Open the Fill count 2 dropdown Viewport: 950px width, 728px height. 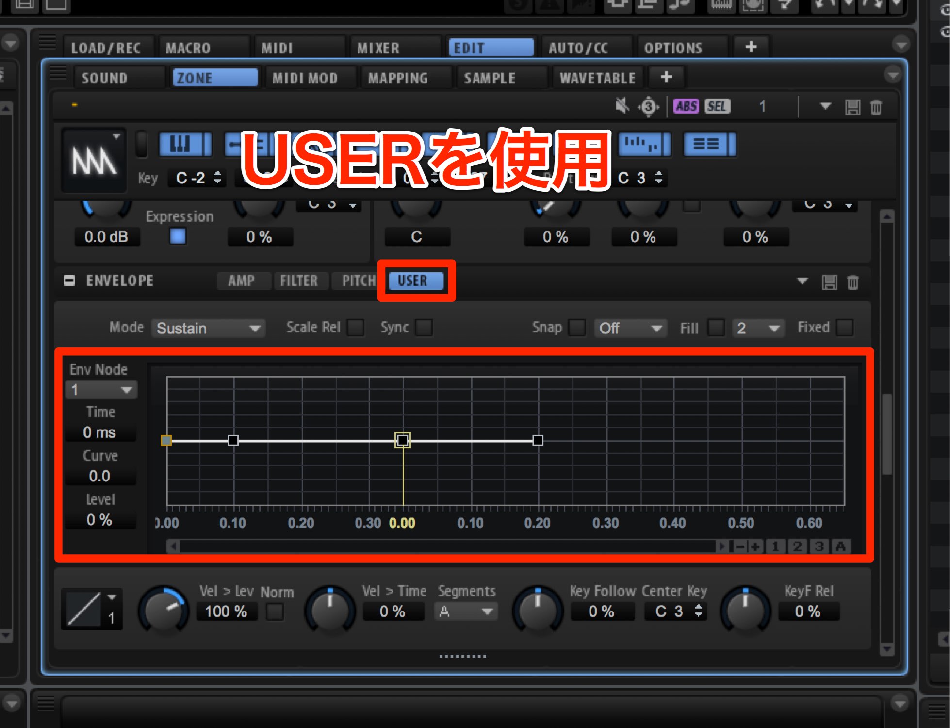click(758, 328)
